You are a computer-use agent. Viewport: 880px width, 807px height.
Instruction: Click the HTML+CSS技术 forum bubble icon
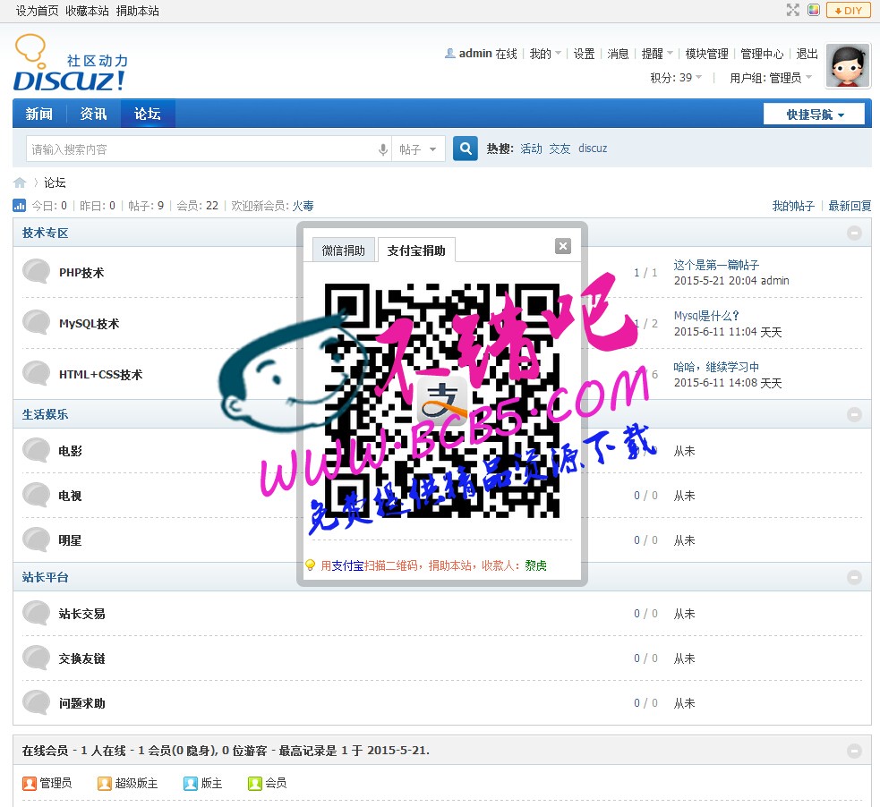point(37,373)
